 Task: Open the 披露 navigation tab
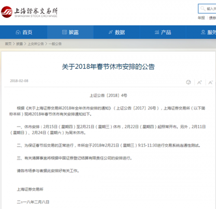[70, 32]
